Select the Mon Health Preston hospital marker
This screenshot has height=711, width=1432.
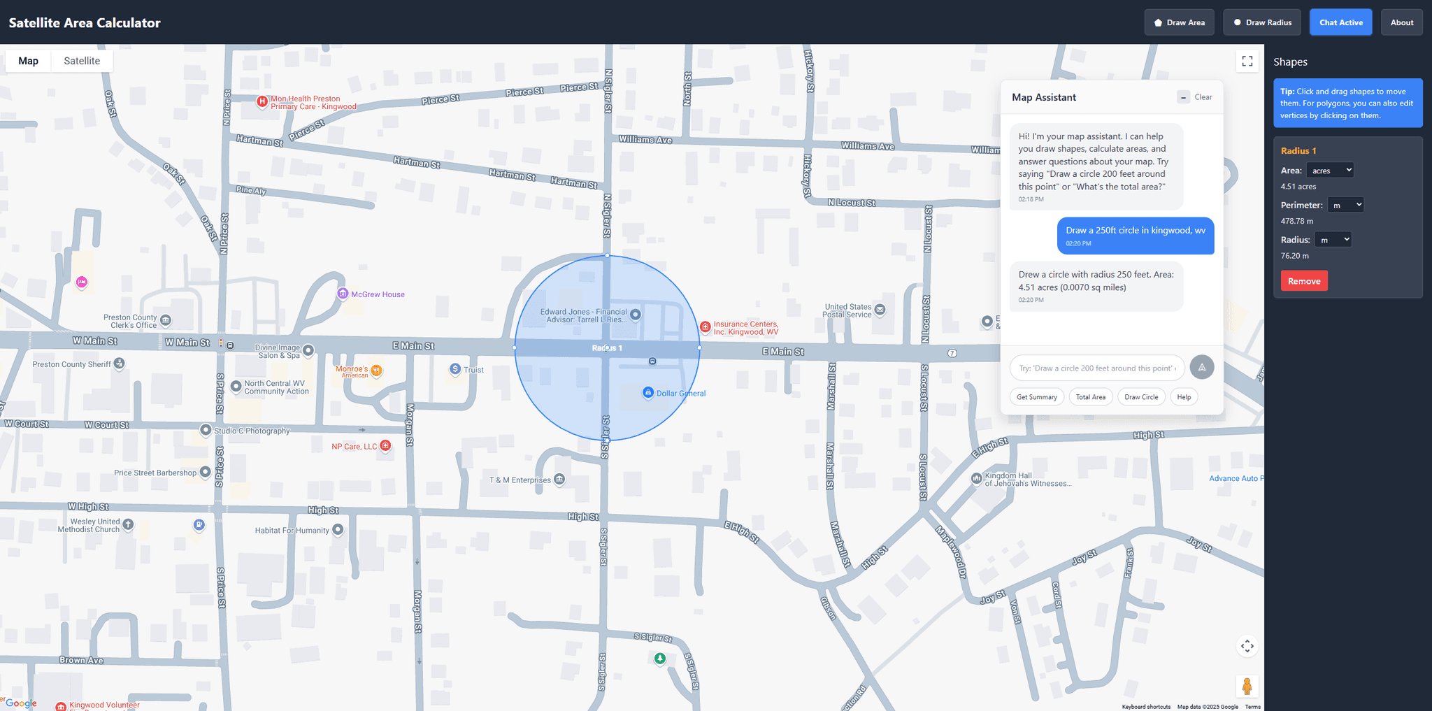pos(262,102)
